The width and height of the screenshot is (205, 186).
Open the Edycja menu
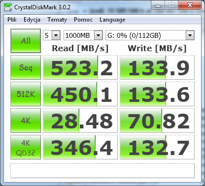click(x=32, y=20)
